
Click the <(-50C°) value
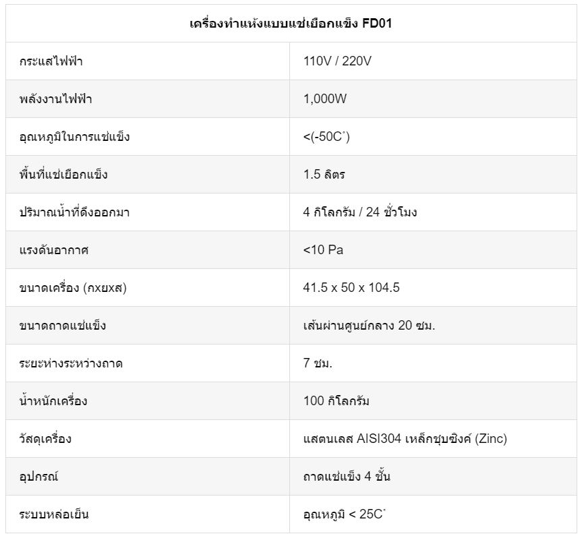tap(326, 137)
